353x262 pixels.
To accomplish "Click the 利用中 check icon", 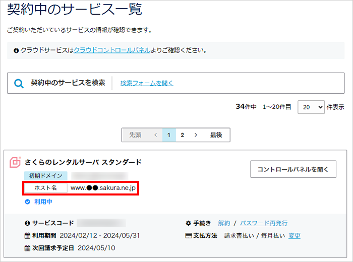I will (x=27, y=202).
